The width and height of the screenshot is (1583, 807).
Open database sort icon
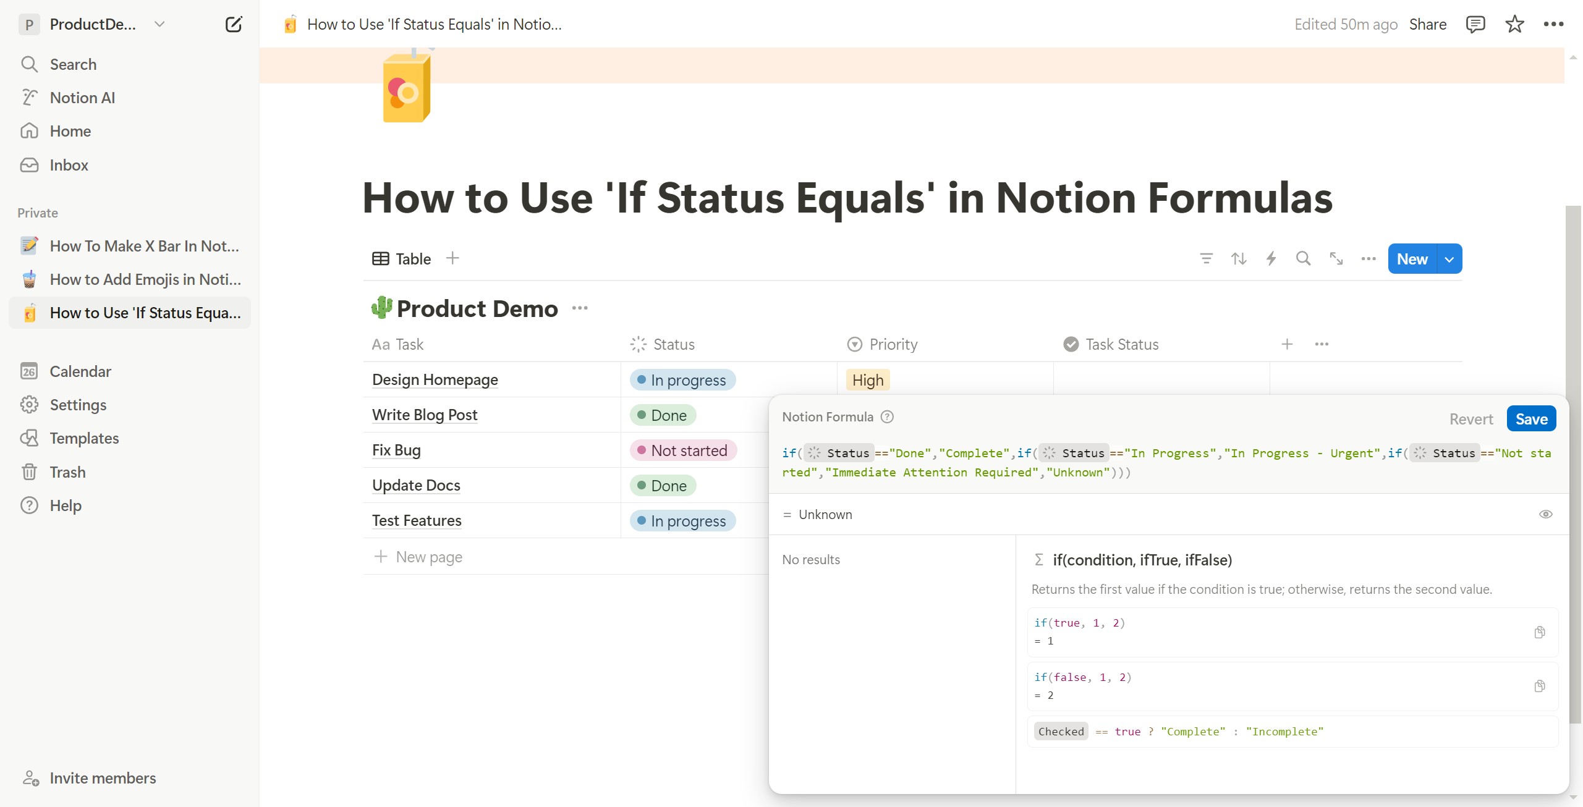point(1239,258)
